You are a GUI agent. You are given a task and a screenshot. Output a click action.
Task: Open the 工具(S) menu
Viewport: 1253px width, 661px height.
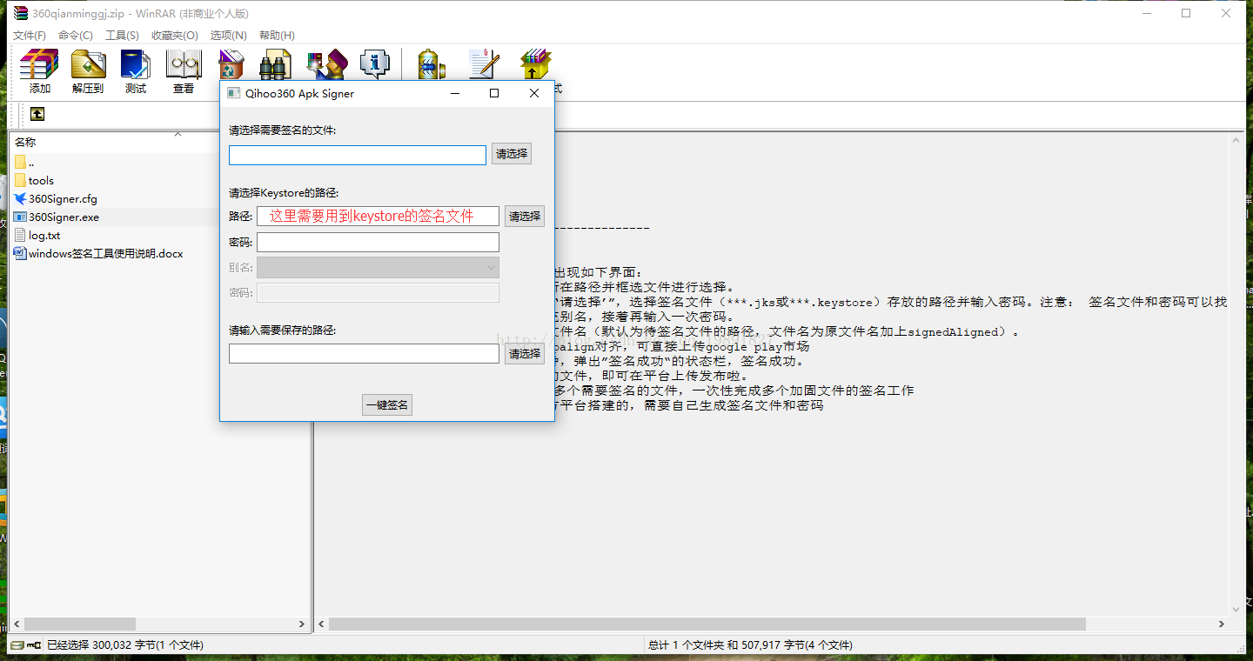pyautogui.click(x=122, y=36)
